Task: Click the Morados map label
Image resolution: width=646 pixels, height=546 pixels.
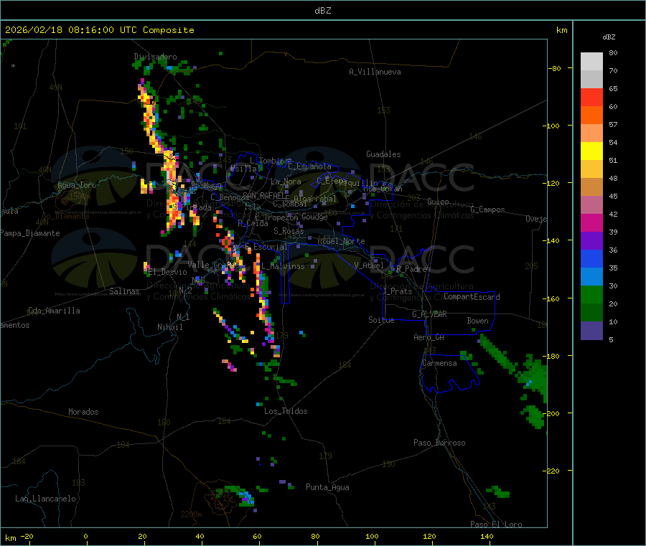Action: (x=83, y=412)
